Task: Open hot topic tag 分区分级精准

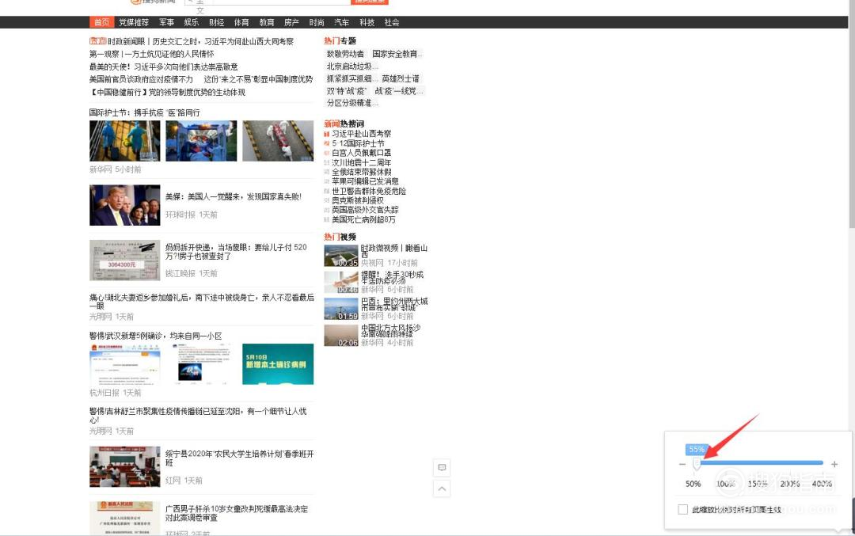Action: (351, 103)
